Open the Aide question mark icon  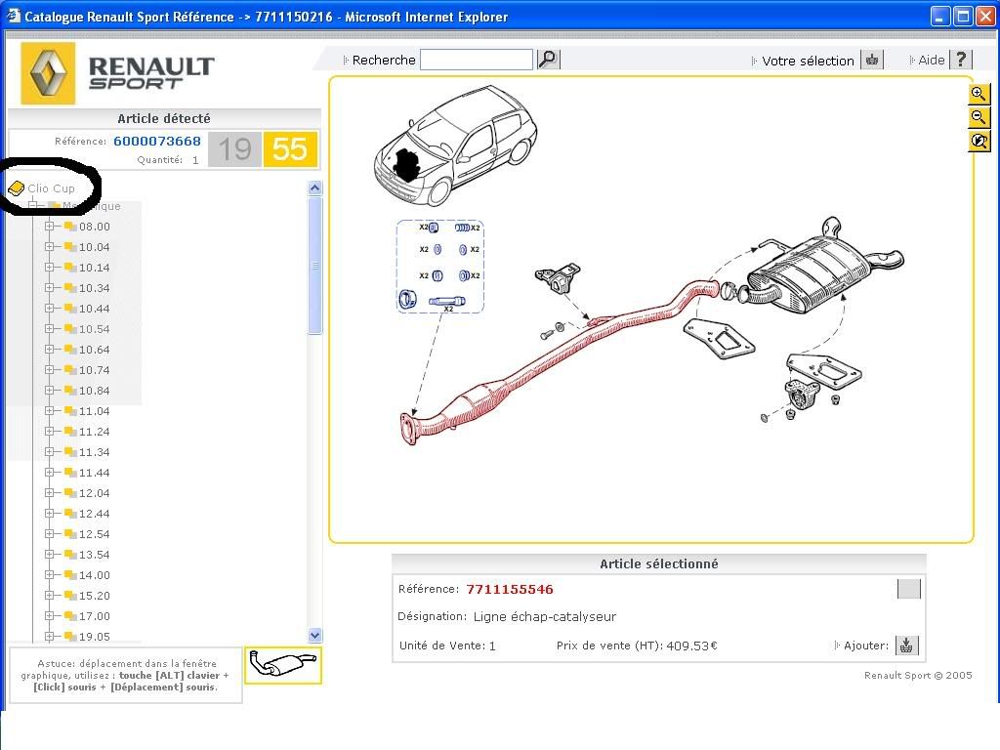tap(961, 60)
